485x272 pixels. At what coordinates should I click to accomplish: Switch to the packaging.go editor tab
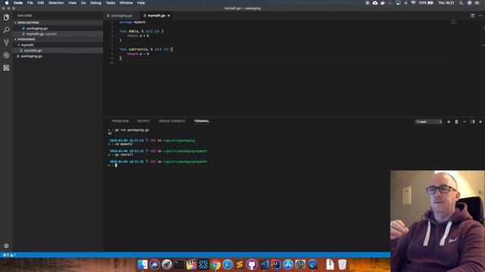(121, 15)
